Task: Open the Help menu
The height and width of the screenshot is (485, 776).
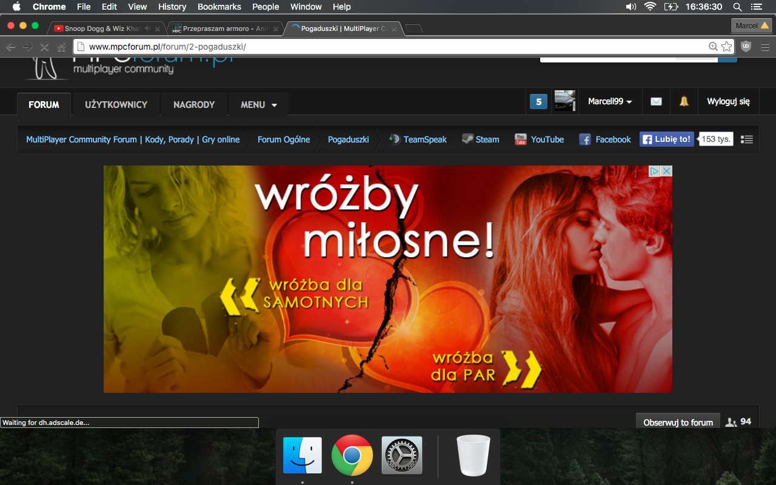Action: click(x=342, y=7)
